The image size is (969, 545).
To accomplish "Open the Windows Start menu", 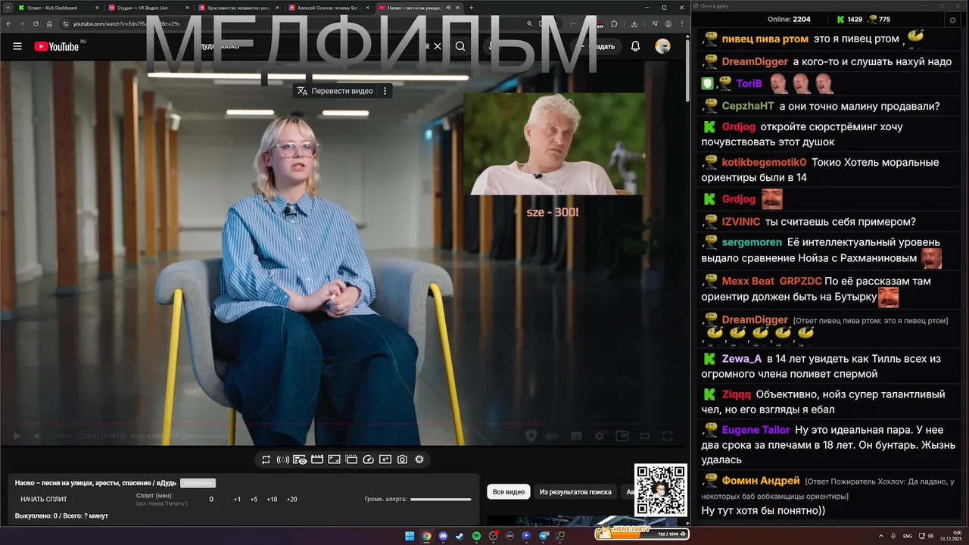I will click(x=410, y=536).
